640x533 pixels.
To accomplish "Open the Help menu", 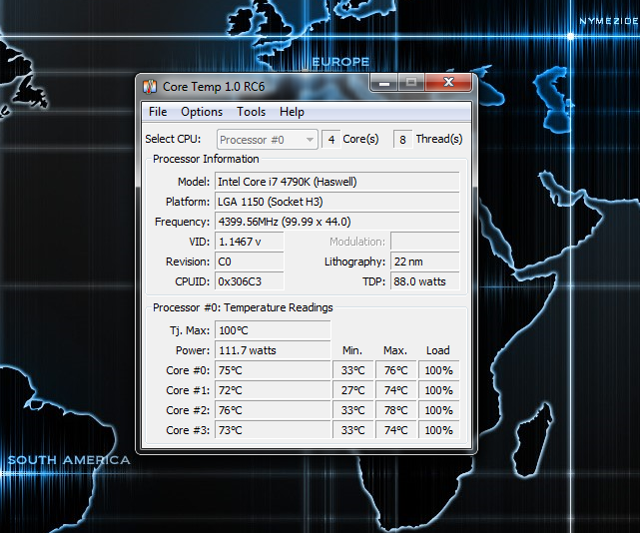I will 292,112.
